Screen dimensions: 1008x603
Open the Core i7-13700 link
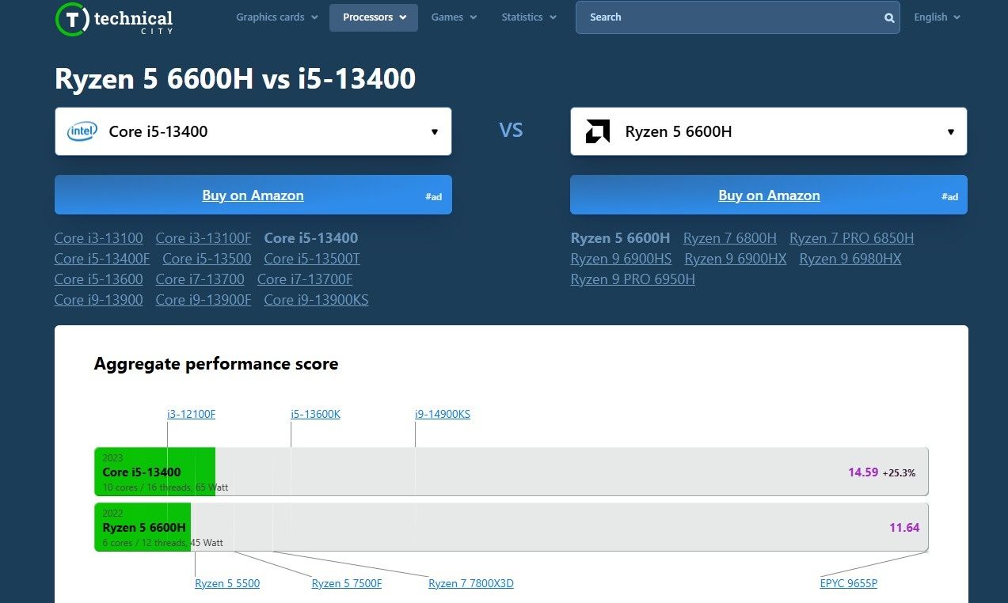[200, 279]
